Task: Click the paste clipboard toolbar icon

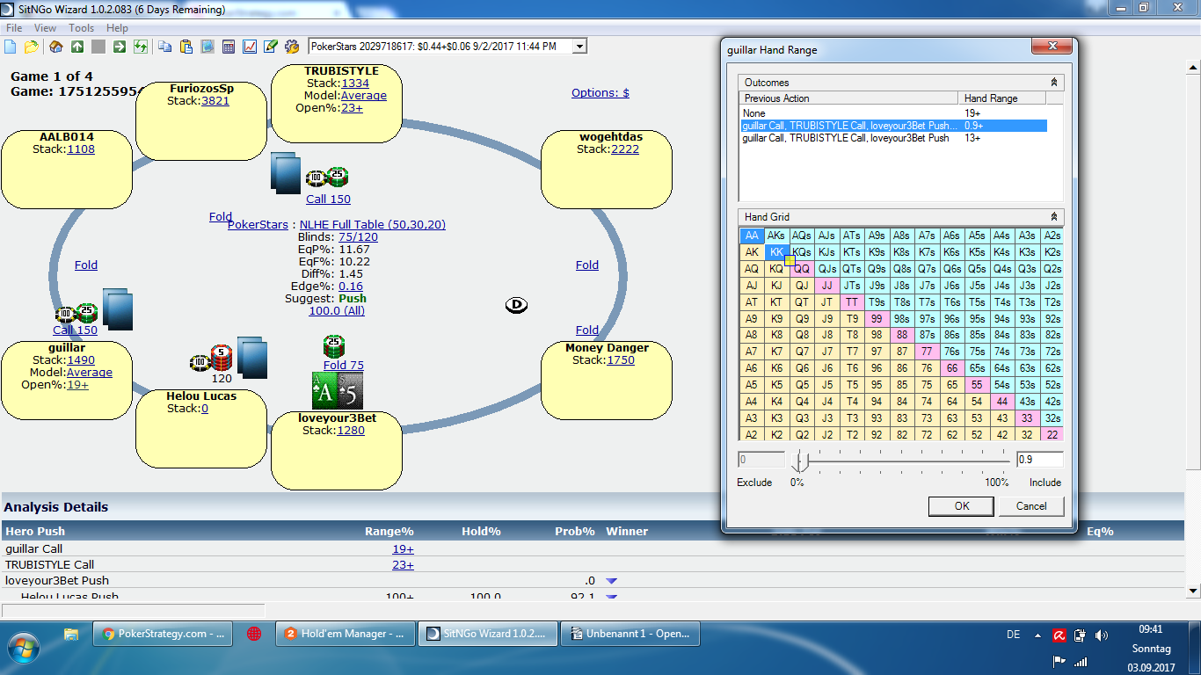Action: pyautogui.click(x=186, y=47)
